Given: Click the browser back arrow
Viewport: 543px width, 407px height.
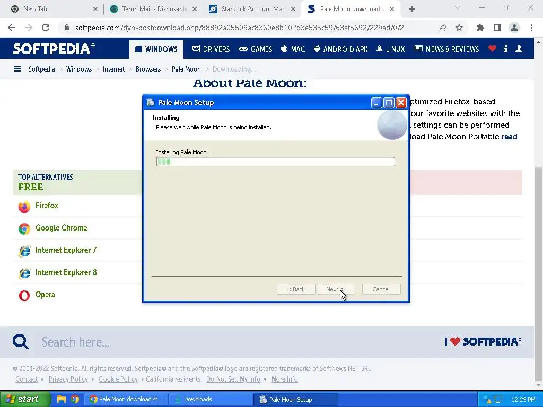Looking at the screenshot, I should (12, 28).
